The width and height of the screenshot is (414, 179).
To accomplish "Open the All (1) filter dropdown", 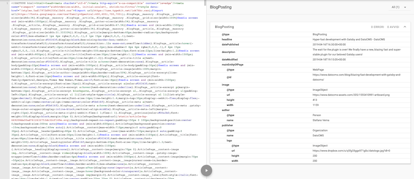I will coord(399,7).
